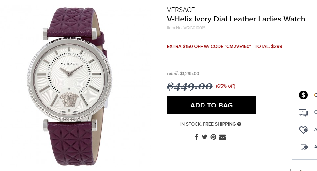The width and height of the screenshot is (317, 171).
Task: Open the chat bubbles icon
Action: [x=303, y=112]
